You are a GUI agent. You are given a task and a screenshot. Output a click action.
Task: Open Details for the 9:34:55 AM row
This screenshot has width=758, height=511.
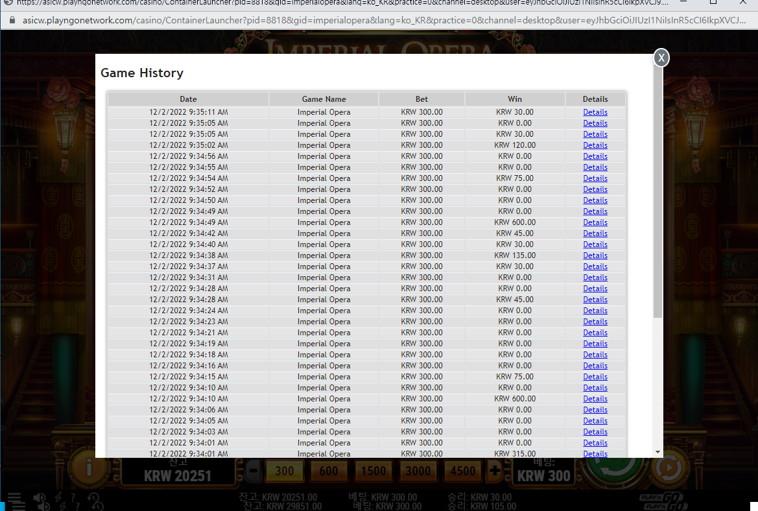click(595, 167)
